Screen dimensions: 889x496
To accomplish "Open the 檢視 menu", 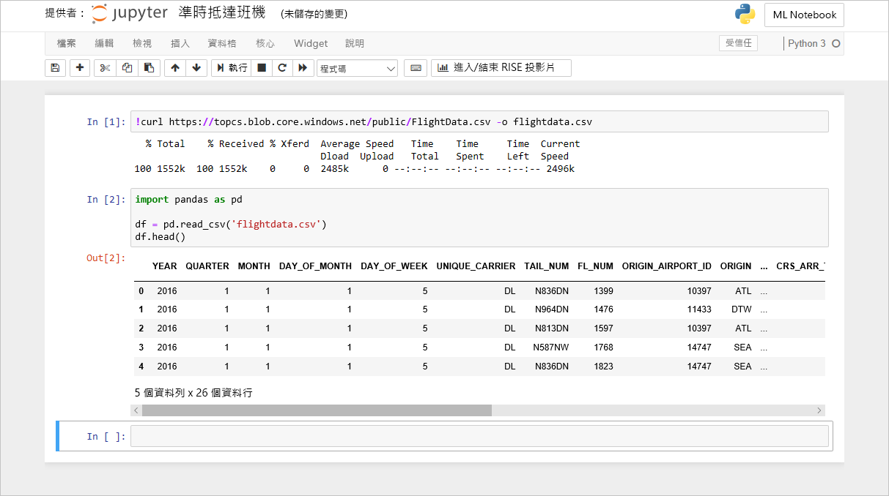I will pos(142,44).
